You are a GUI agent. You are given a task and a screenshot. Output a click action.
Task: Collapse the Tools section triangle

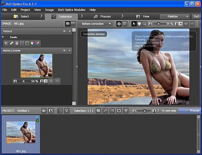3,37
